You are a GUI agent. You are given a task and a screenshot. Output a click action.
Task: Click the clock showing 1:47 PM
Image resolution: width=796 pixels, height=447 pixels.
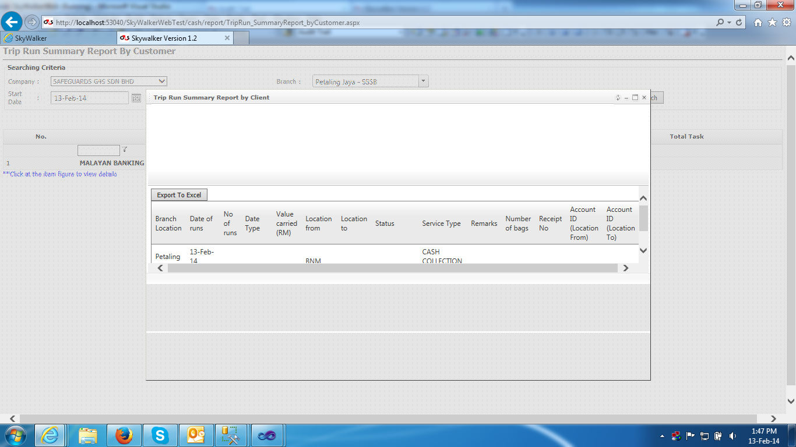tap(764, 431)
